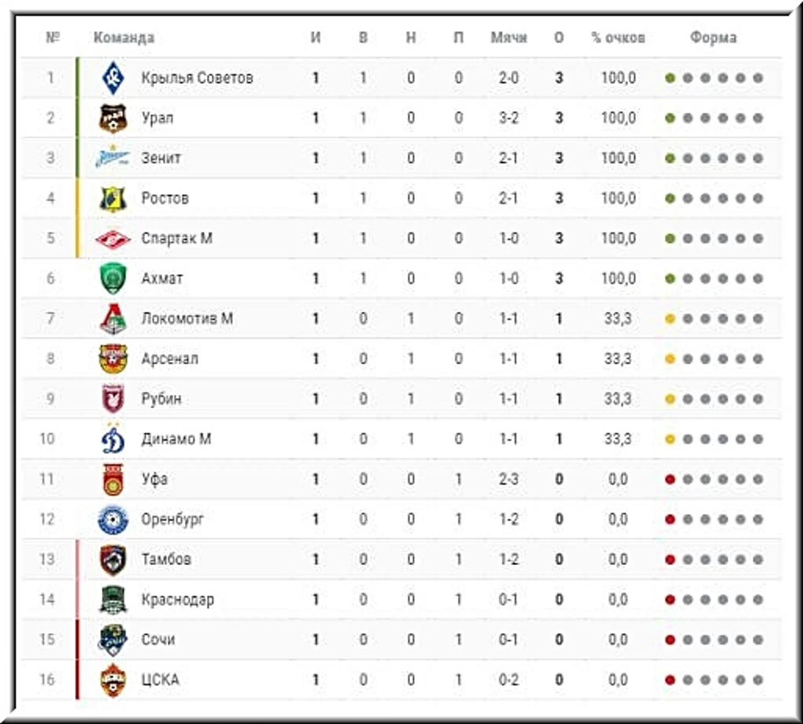The height and width of the screenshot is (724, 803).
Task: Sort table by Команда column header
Action: (x=124, y=37)
